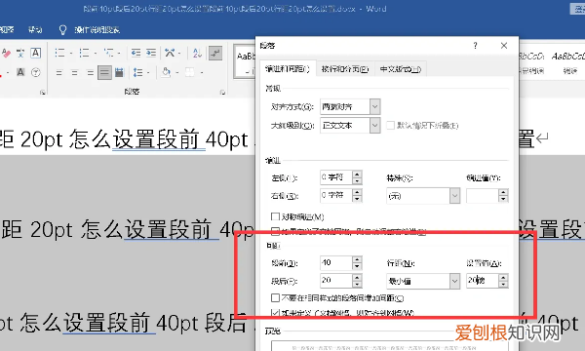
Task: Open the outline level dropdown
Action: click(x=375, y=126)
